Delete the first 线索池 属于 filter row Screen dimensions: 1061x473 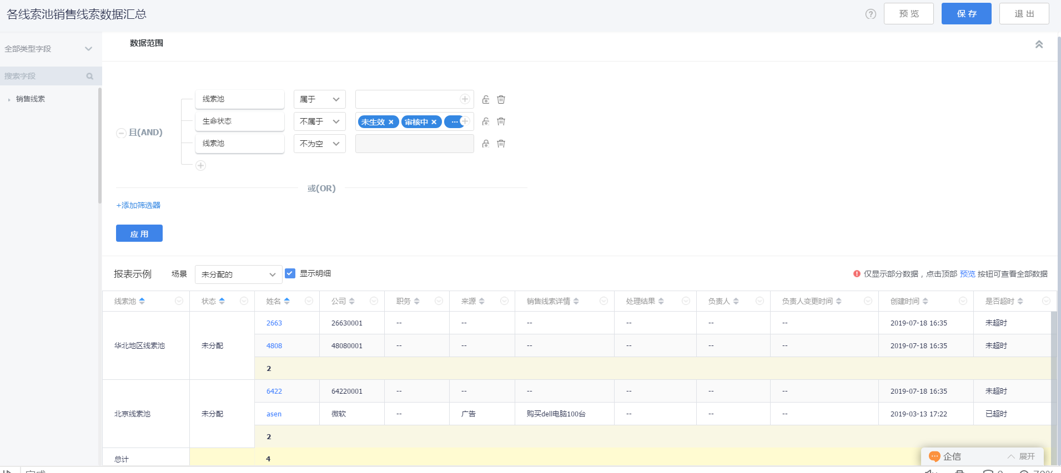501,100
